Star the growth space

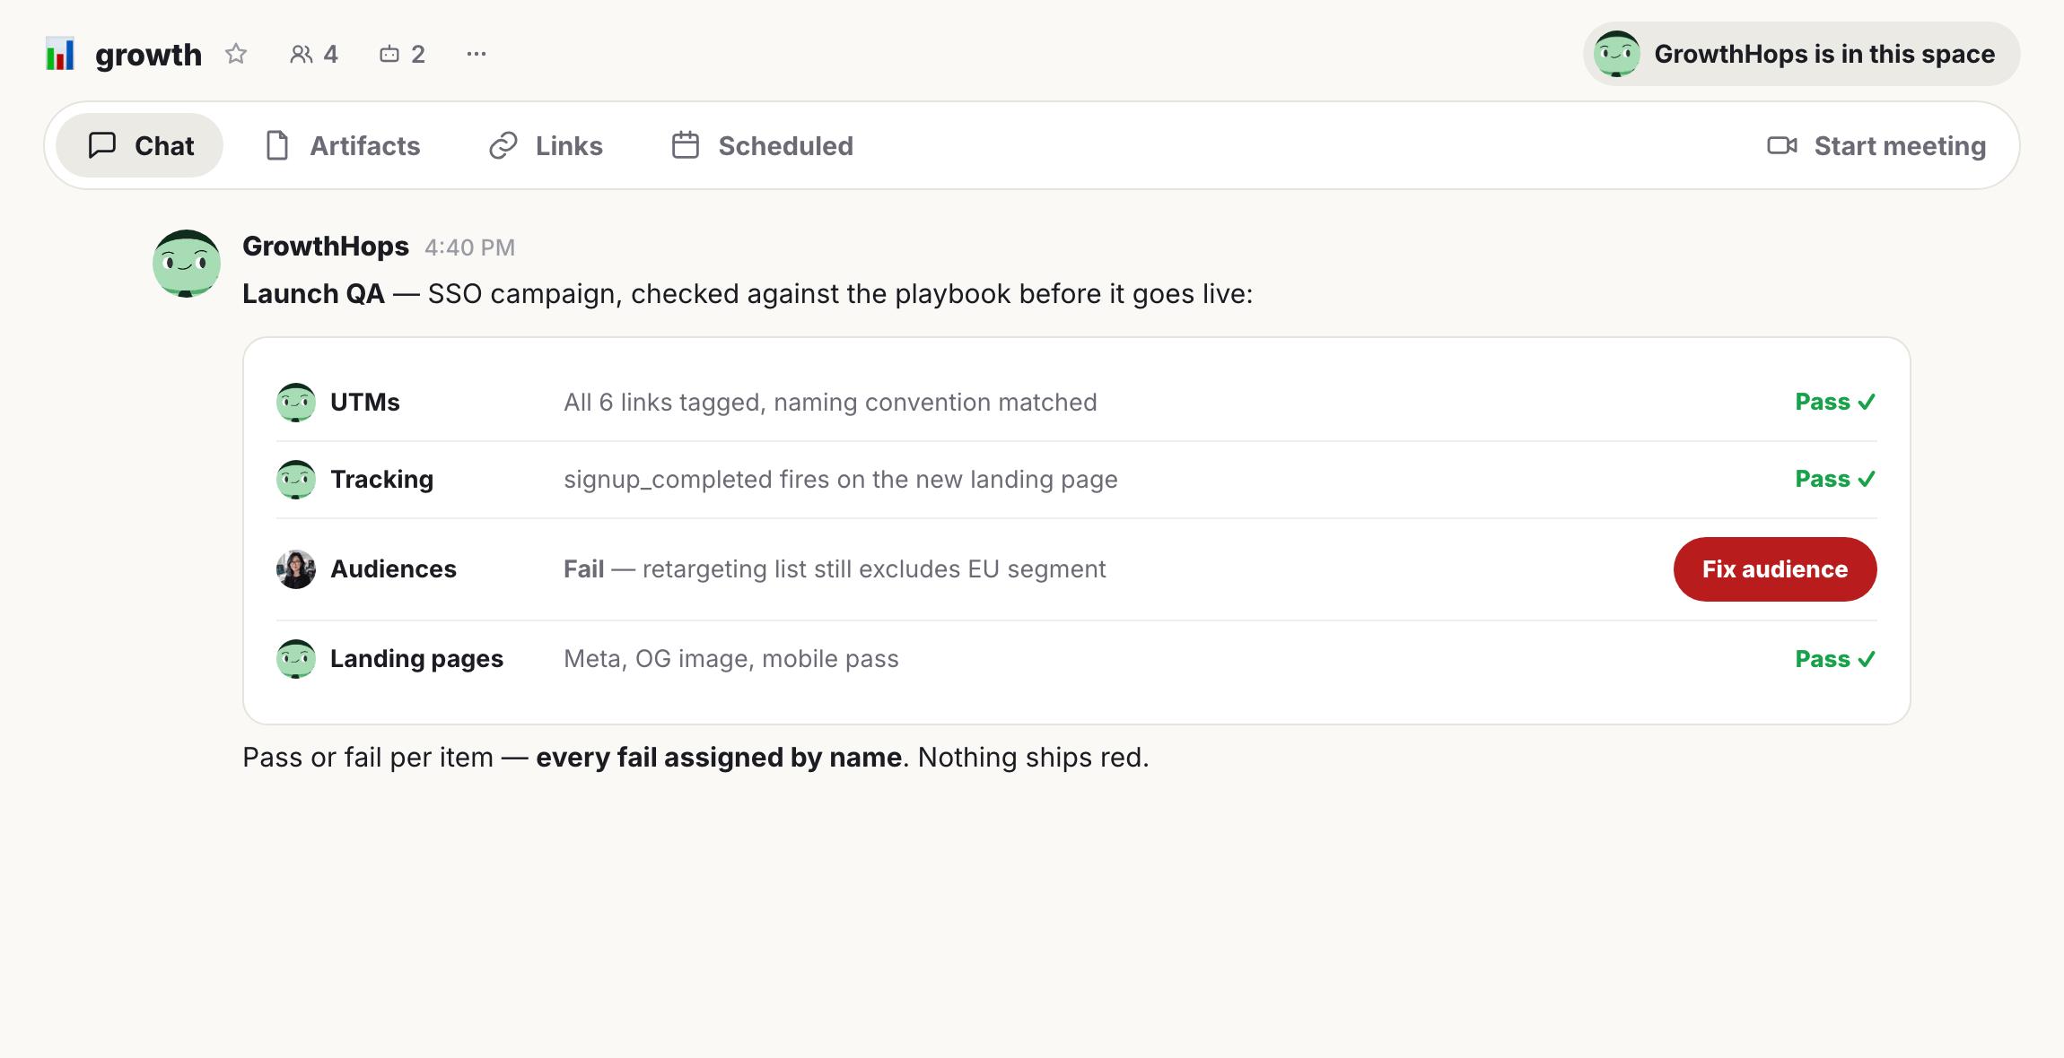(x=236, y=54)
